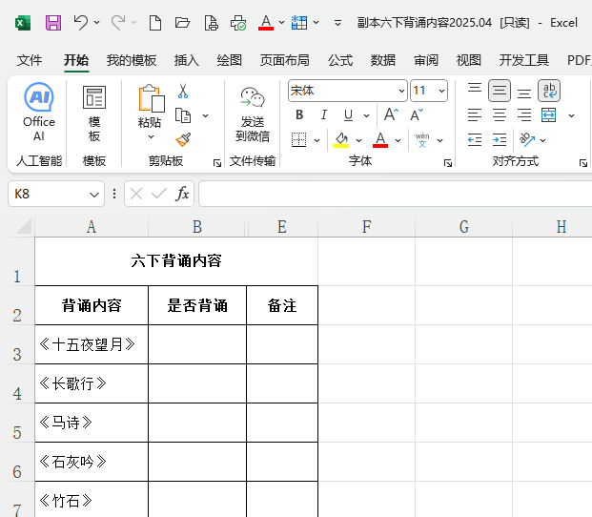
Task: Open the Office AI button
Action: click(39, 112)
